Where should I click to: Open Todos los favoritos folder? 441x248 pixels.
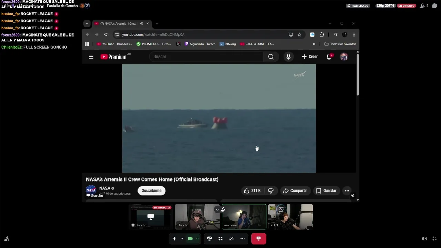coord(340,44)
